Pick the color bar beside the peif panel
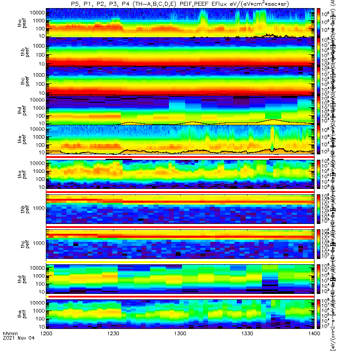 [x=319, y=314]
